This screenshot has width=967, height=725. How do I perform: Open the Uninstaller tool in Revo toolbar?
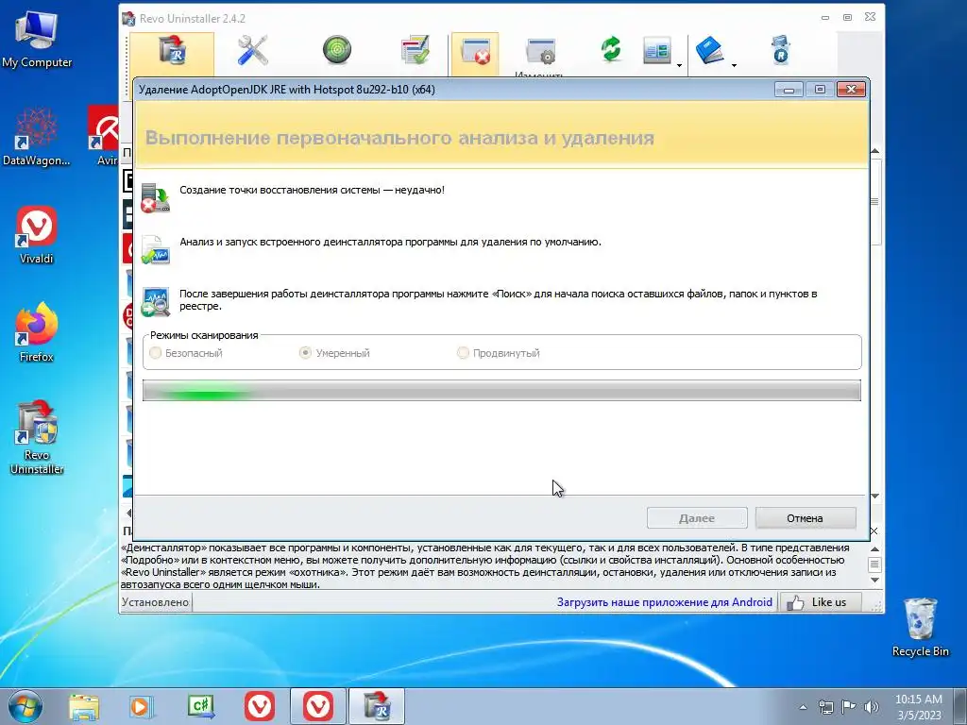click(x=172, y=54)
